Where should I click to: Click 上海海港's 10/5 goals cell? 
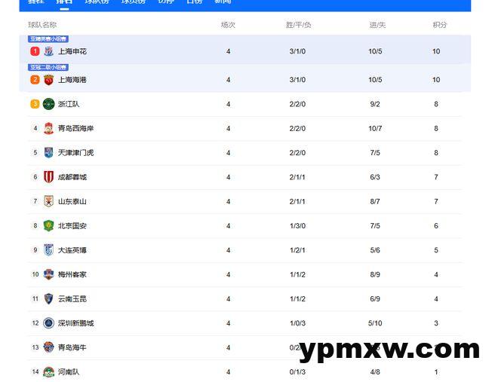point(375,80)
